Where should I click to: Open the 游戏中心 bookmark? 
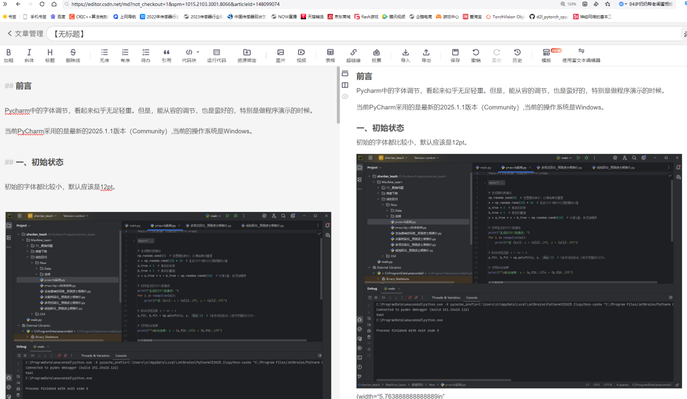[448, 17]
